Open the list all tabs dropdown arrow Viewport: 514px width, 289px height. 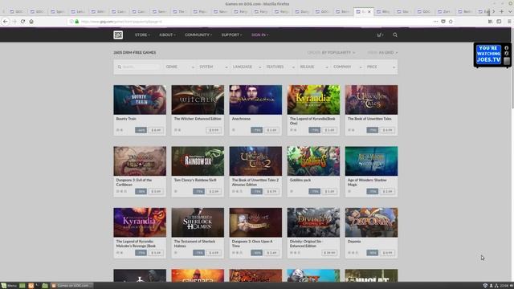[x=510, y=11]
